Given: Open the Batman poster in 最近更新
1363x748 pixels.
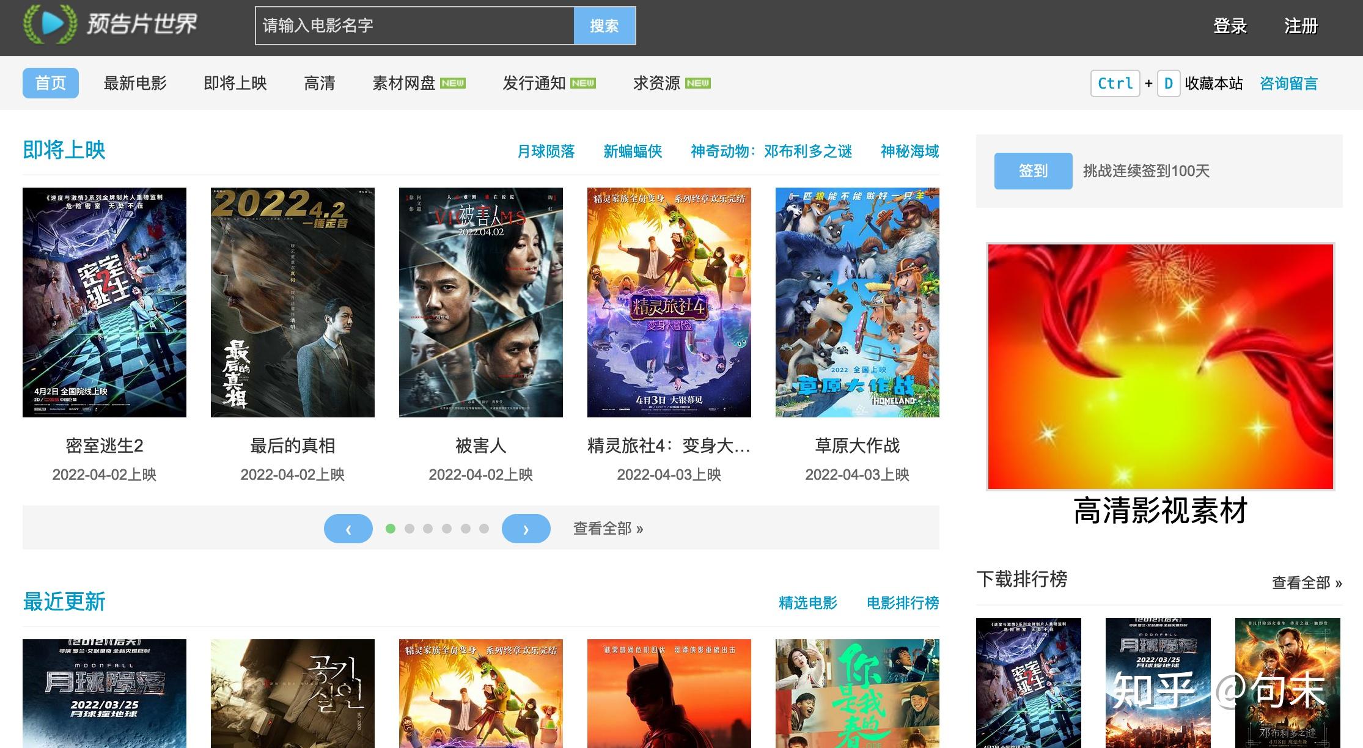Looking at the screenshot, I should pos(669,694).
